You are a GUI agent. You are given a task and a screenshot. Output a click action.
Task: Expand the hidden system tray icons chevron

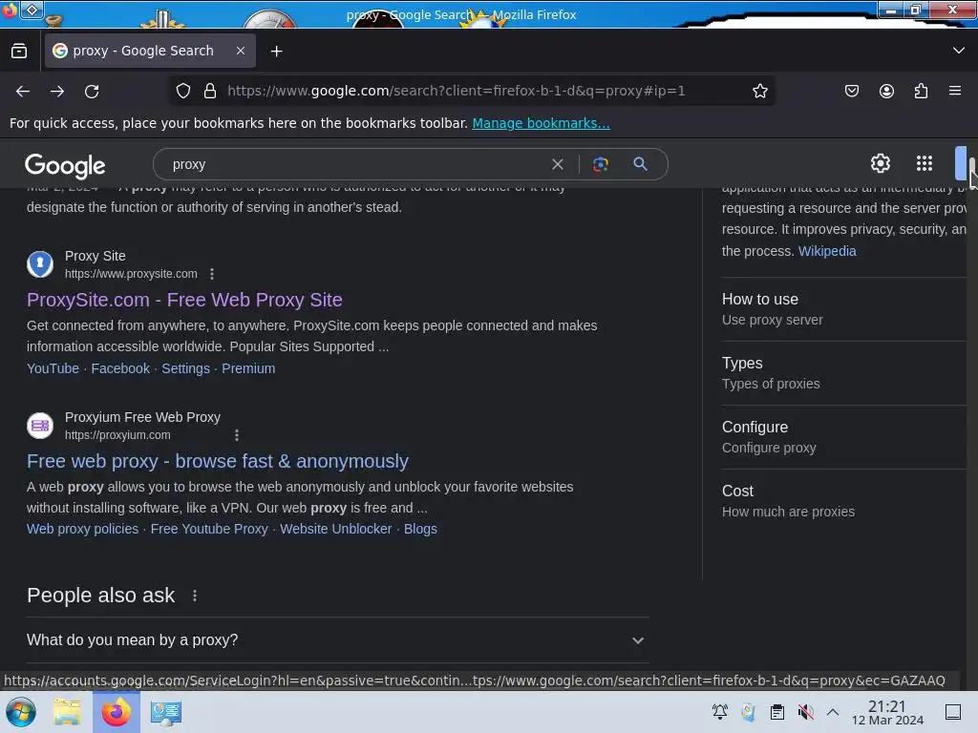pos(833,712)
